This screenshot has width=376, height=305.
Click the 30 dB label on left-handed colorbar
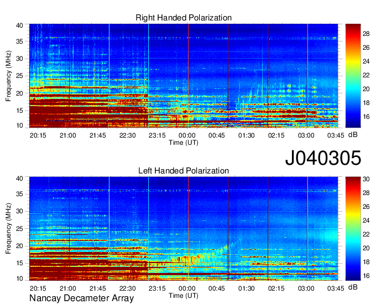(x=366, y=179)
